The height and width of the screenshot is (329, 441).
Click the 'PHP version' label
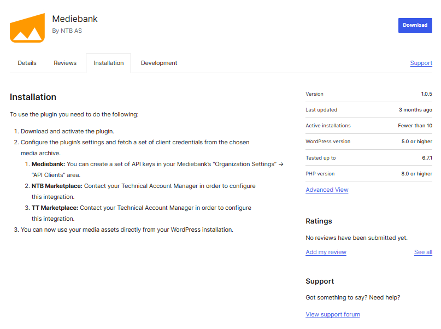click(x=320, y=174)
